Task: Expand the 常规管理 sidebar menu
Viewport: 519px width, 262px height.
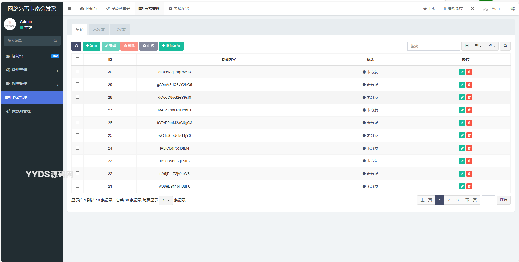Action: point(32,70)
